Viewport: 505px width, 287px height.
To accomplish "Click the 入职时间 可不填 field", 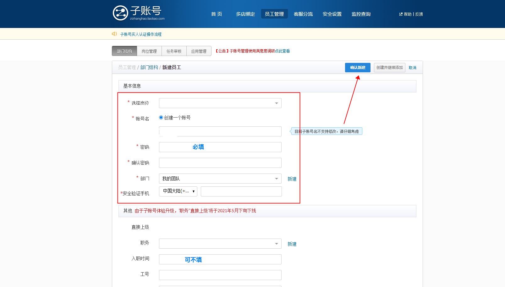I will click(x=220, y=259).
